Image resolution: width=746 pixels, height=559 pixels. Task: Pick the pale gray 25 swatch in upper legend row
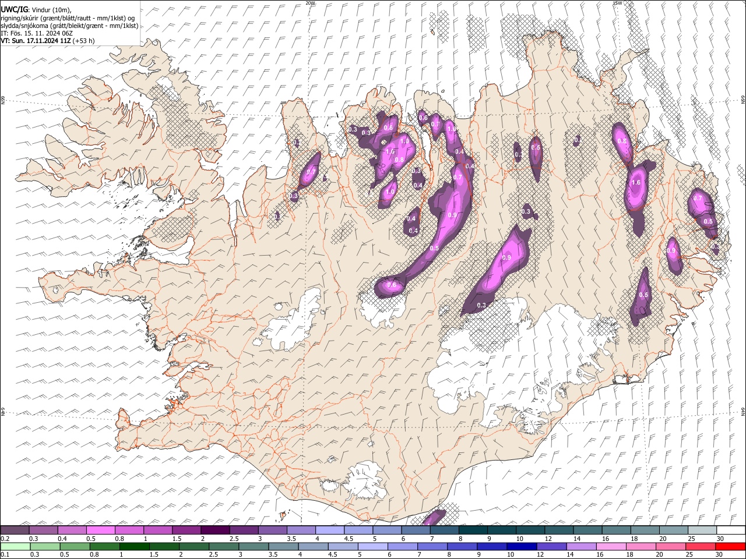[702, 530]
